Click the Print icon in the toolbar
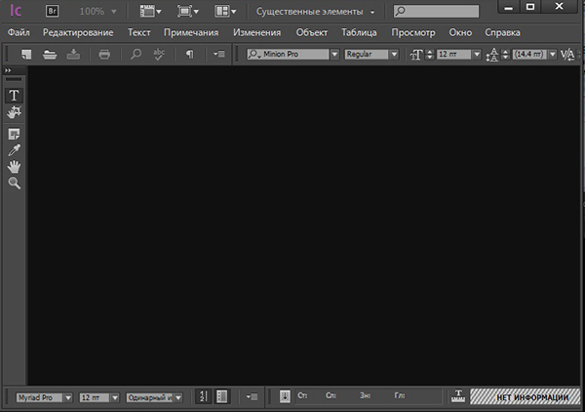Image resolution: width=585 pixels, height=412 pixels. point(104,55)
